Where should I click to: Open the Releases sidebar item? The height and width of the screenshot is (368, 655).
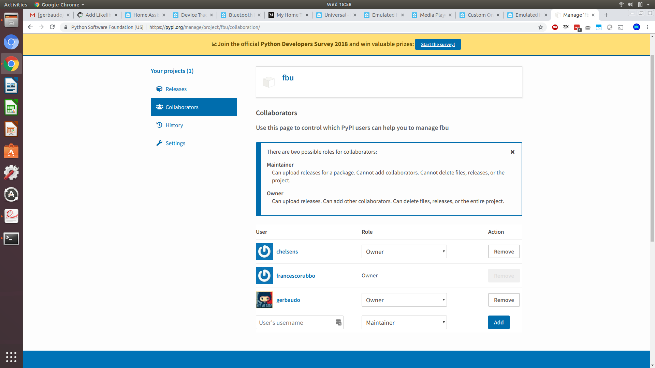pos(176,89)
